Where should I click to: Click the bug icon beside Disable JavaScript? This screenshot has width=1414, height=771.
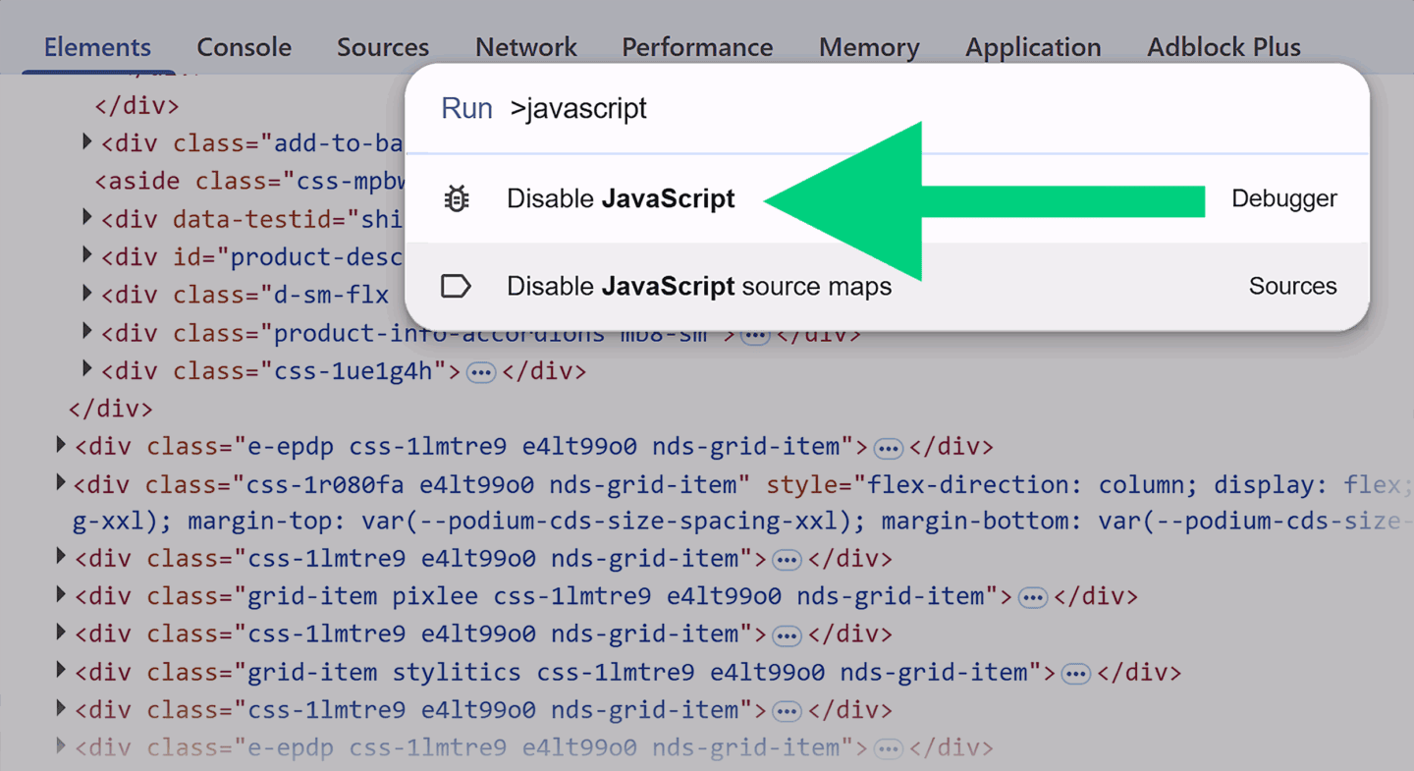coord(457,199)
